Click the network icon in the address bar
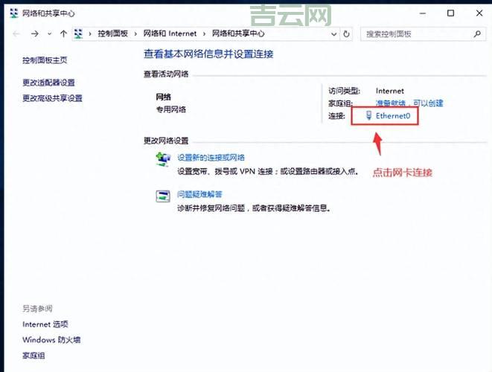Viewport: 492px width, 372px height. click(78, 33)
